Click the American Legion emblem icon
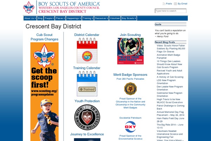The width and height of the screenshot is (211, 141). tap(130, 88)
